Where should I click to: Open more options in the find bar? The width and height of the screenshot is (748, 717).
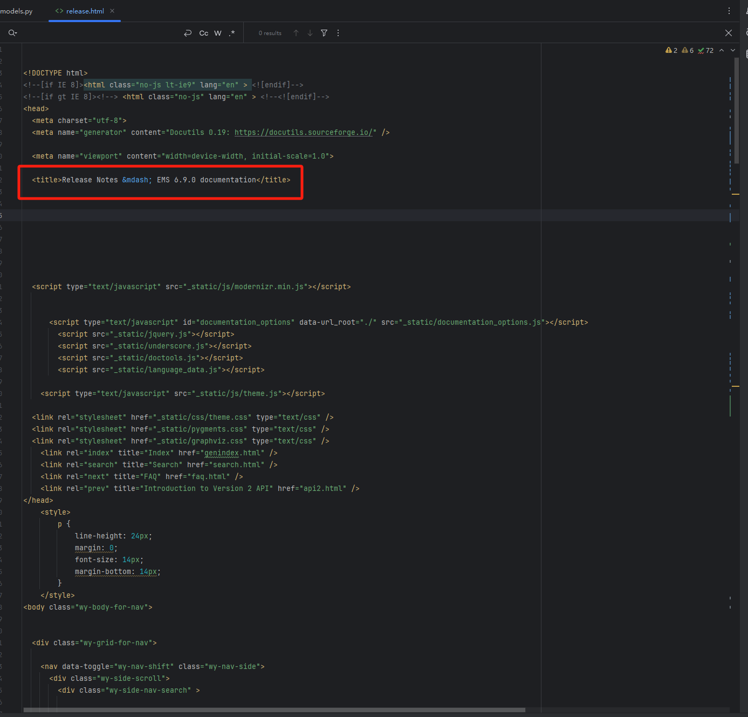338,33
